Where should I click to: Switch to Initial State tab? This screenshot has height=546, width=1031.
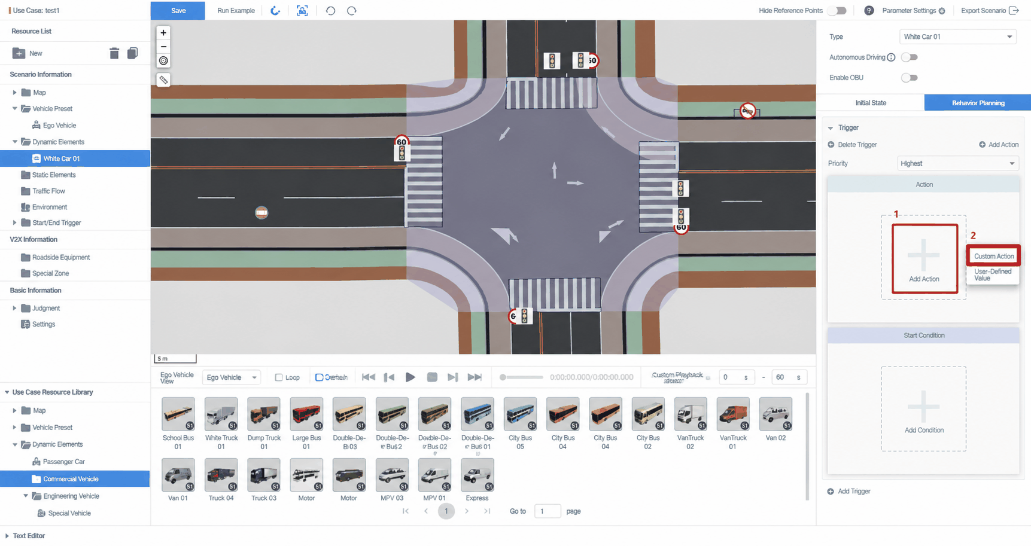pos(871,103)
